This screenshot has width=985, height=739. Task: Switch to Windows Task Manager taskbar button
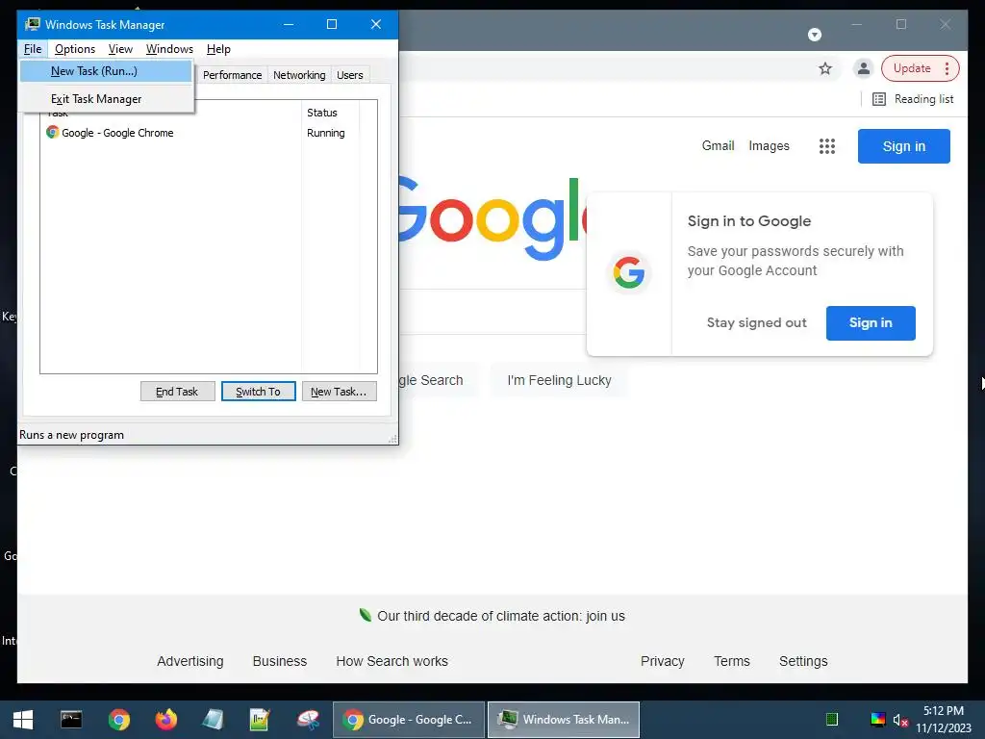pos(564,720)
